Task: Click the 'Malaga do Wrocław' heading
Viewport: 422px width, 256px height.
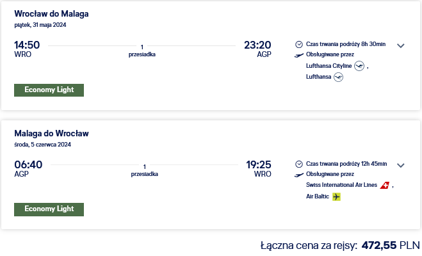Action: coord(51,133)
